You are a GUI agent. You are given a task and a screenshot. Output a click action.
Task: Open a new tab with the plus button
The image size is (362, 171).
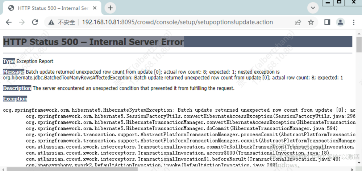(111, 8)
